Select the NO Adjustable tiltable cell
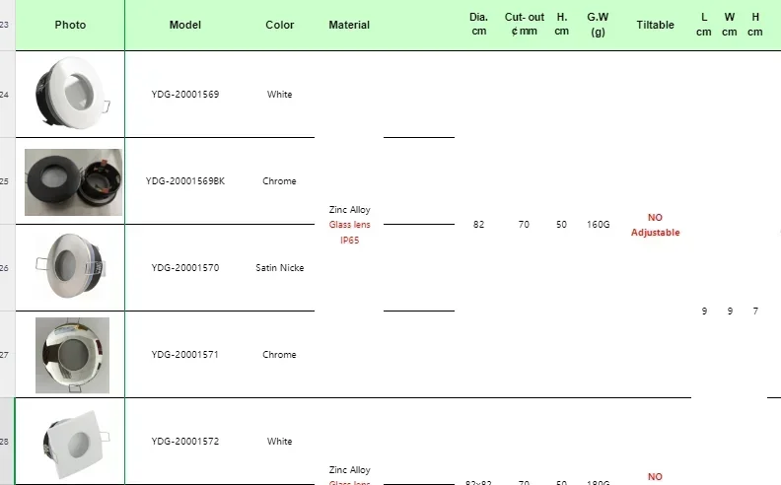The width and height of the screenshot is (781, 485). point(655,224)
